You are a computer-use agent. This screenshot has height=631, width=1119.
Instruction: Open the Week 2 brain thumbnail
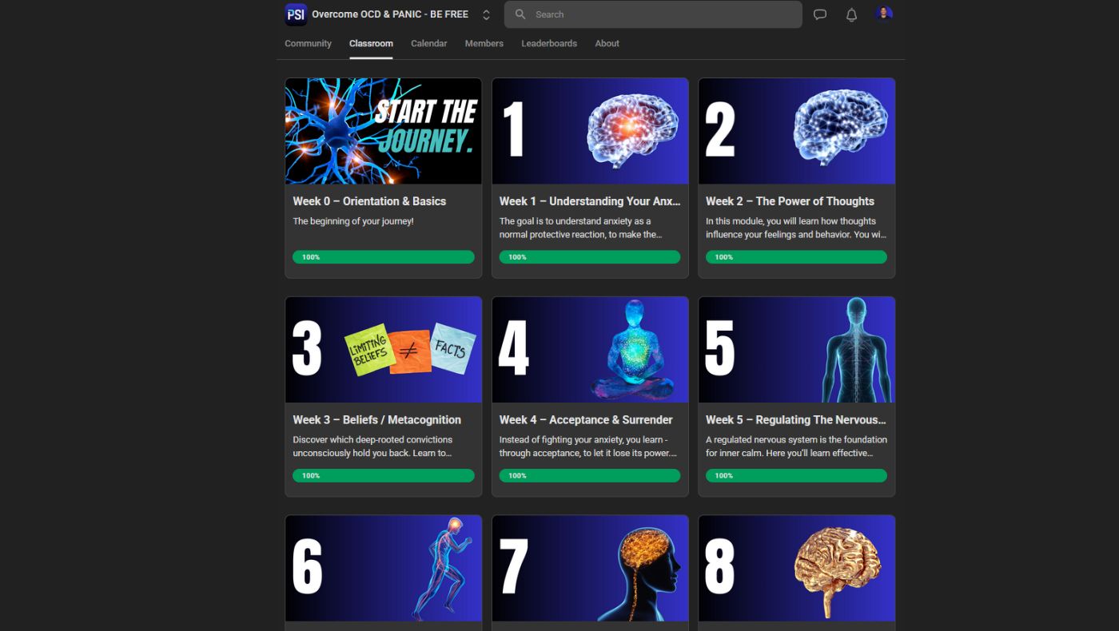click(x=797, y=131)
